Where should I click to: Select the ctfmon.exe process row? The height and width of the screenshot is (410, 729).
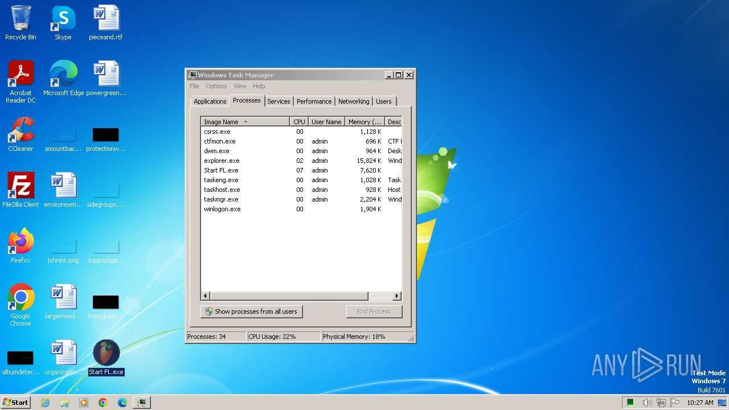(x=301, y=141)
